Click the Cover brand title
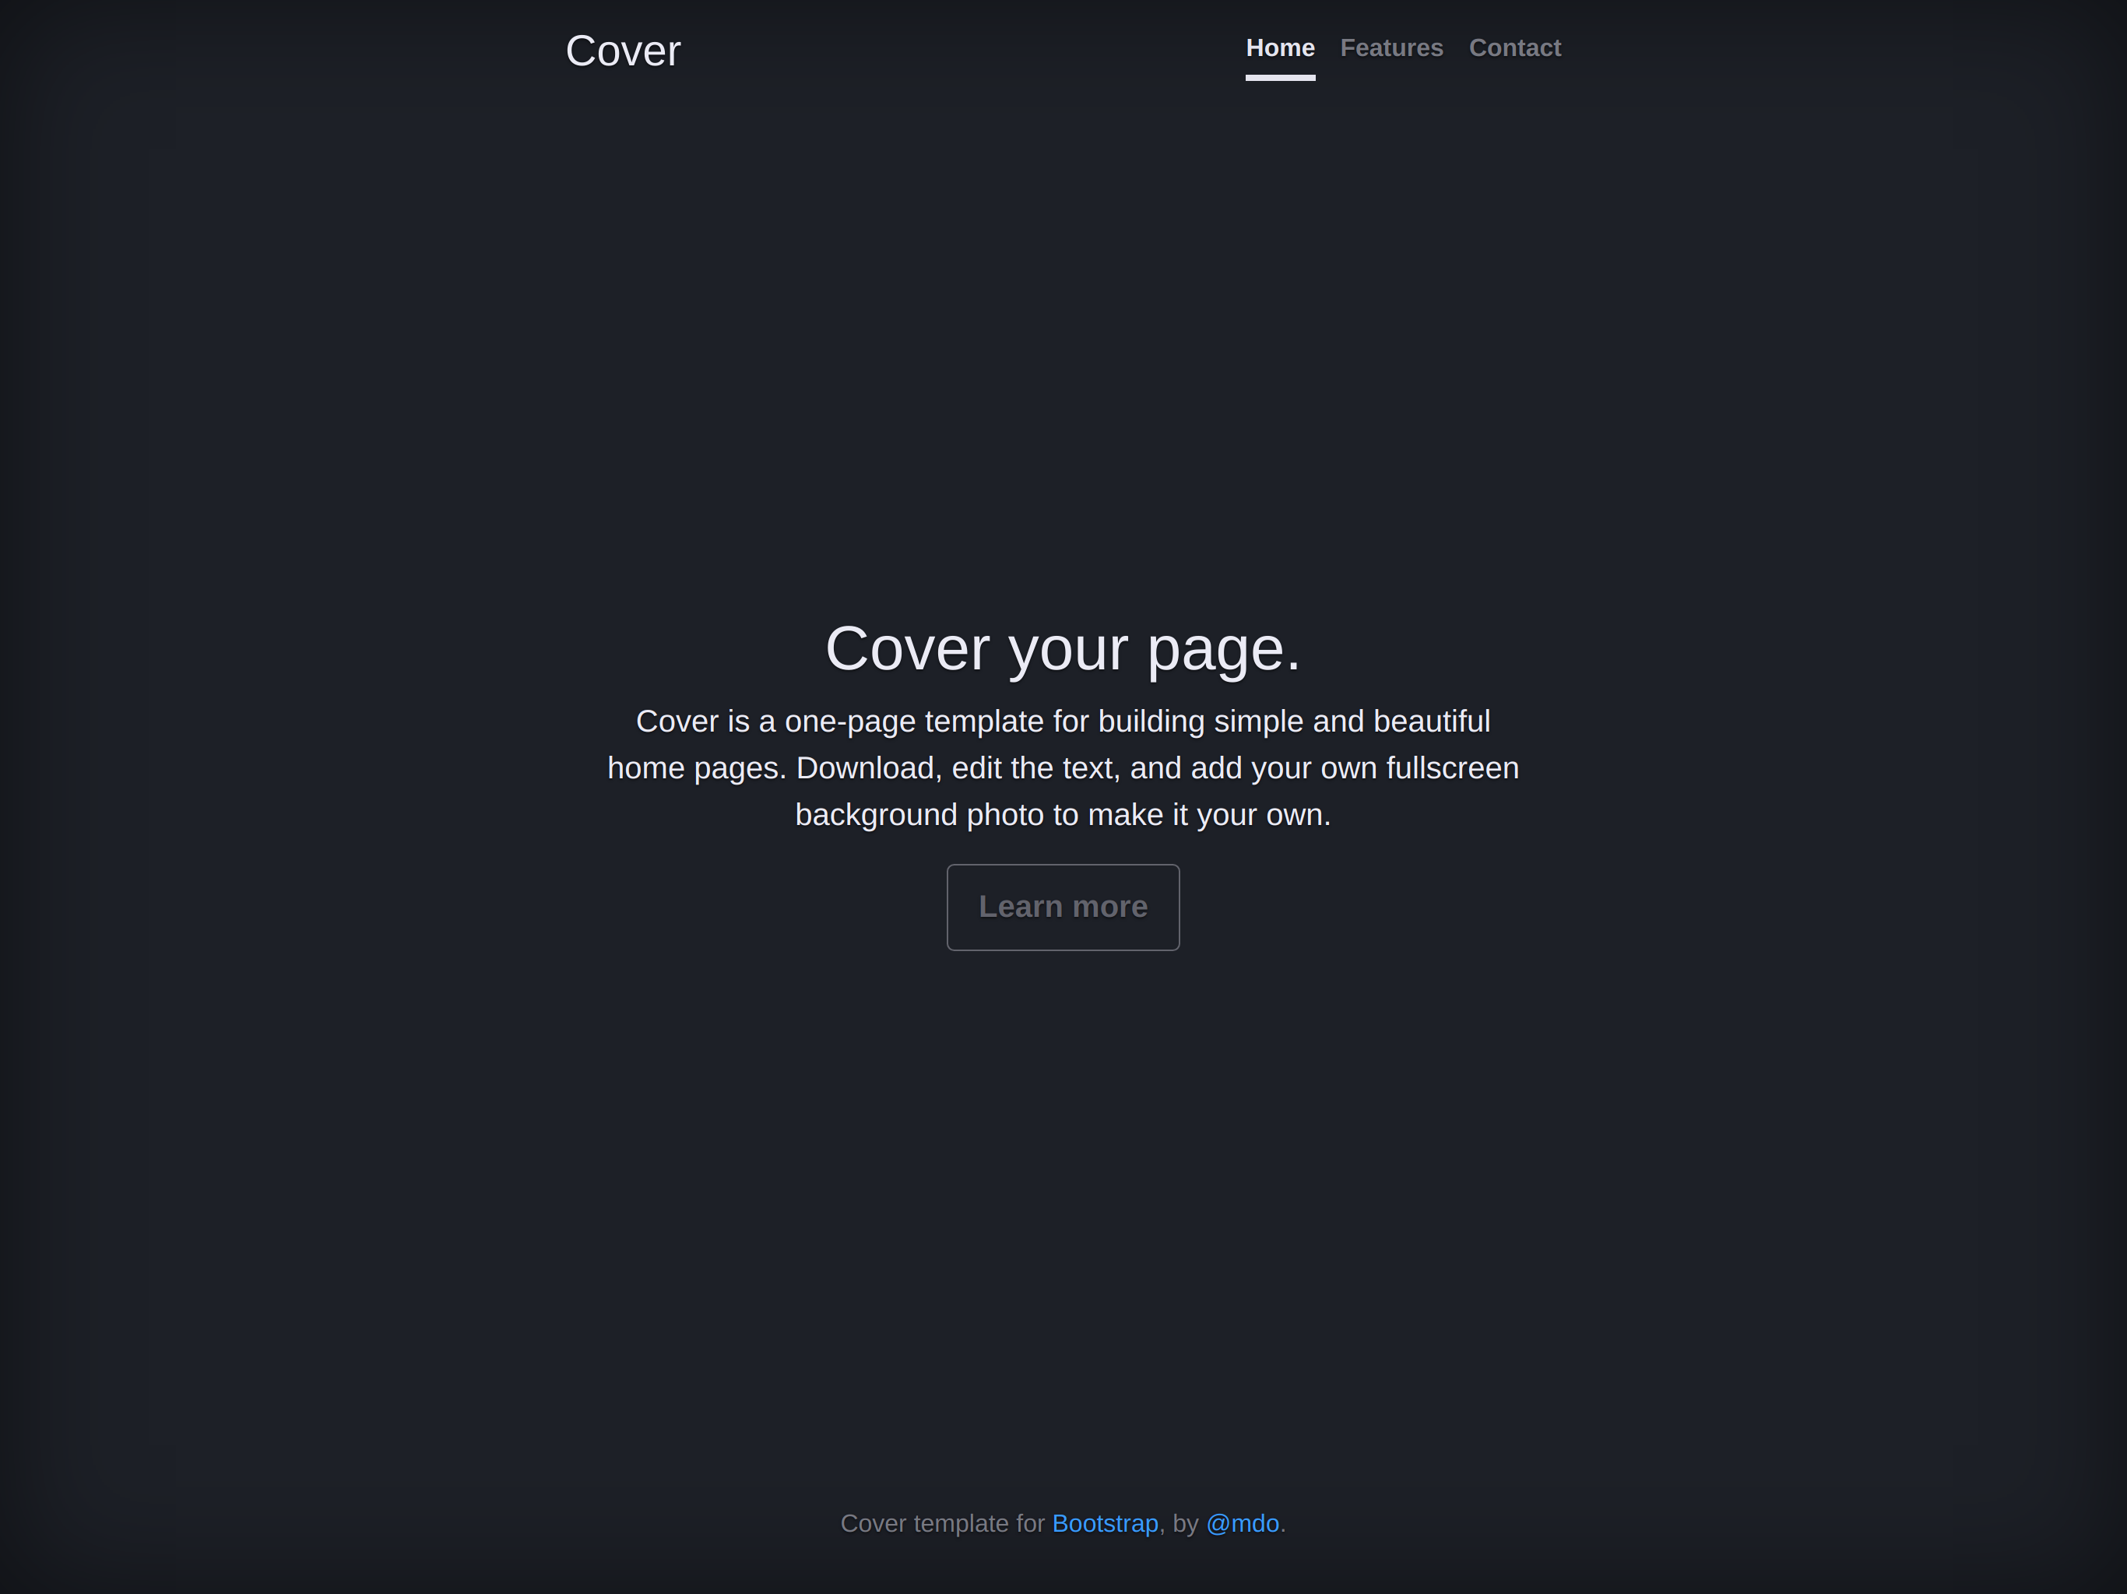The width and height of the screenshot is (2127, 1594). point(623,51)
